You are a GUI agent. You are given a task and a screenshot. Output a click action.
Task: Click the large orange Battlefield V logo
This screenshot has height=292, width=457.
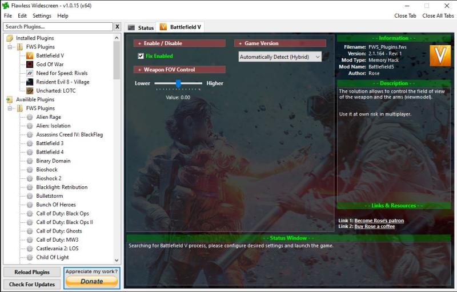point(440,57)
